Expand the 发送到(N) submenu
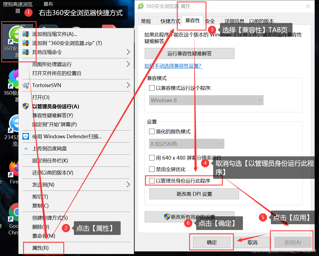 click(x=128, y=185)
